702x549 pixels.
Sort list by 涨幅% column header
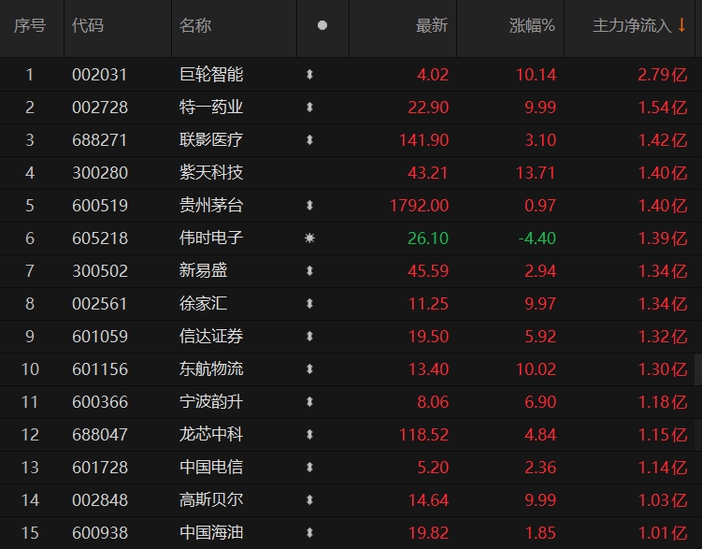click(x=532, y=26)
